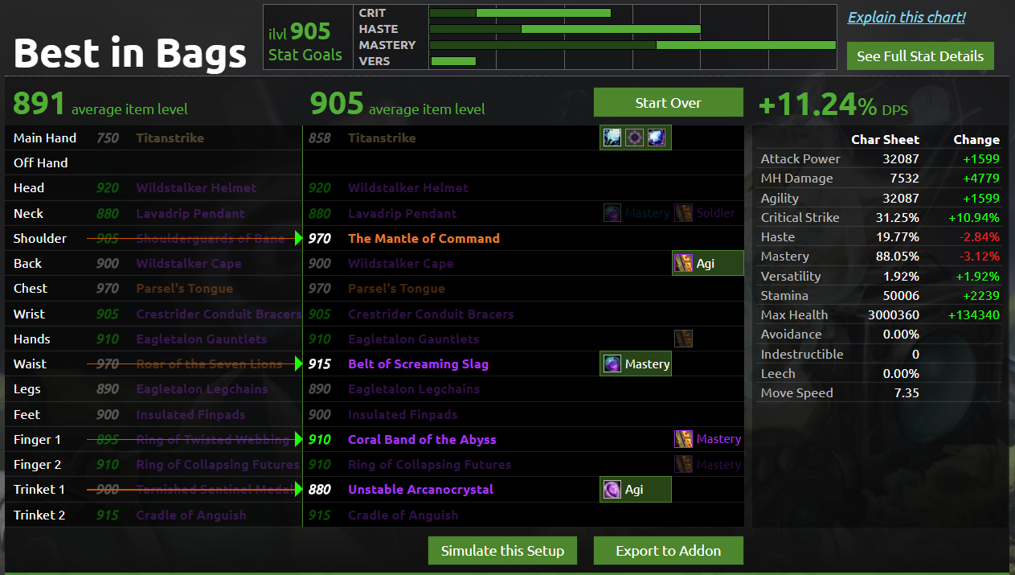Click the 891 average item level heading
The width and height of the screenshot is (1015, 575).
pyautogui.click(x=100, y=104)
